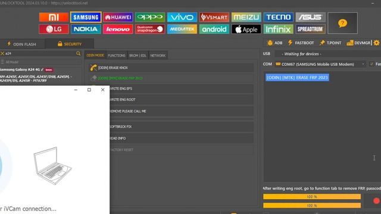Select the Huawei brand logo
This screenshot has height=214, width=381.
click(x=118, y=17)
